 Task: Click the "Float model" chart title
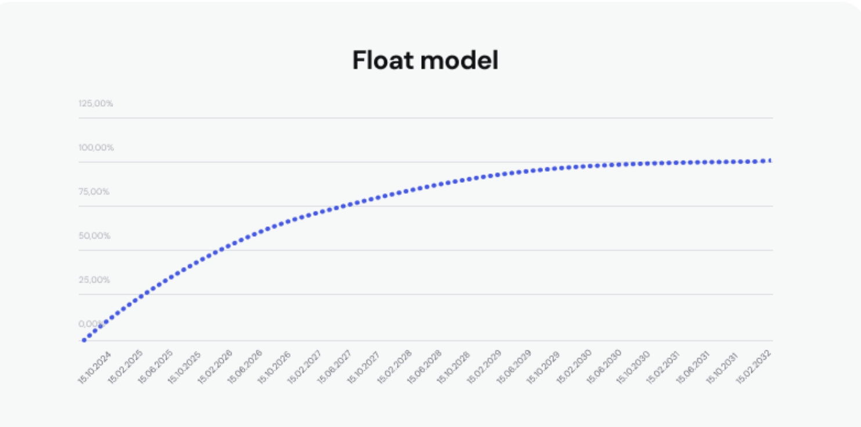[x=425, y=60]
